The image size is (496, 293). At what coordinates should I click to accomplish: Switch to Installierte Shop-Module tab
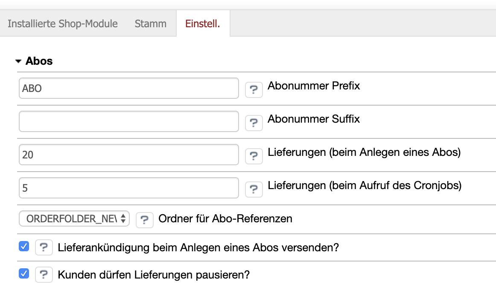63,23
